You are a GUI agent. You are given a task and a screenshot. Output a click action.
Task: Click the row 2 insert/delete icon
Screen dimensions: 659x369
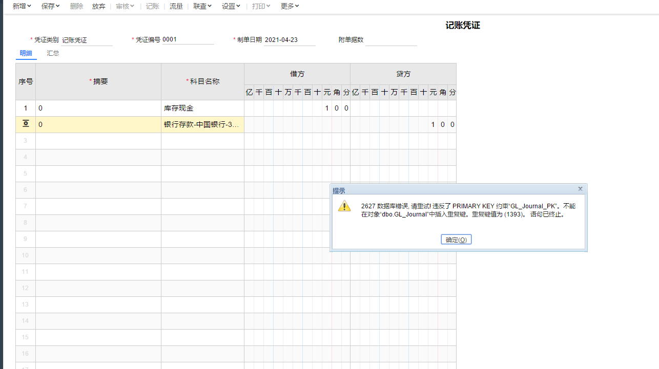coord(26,124)
